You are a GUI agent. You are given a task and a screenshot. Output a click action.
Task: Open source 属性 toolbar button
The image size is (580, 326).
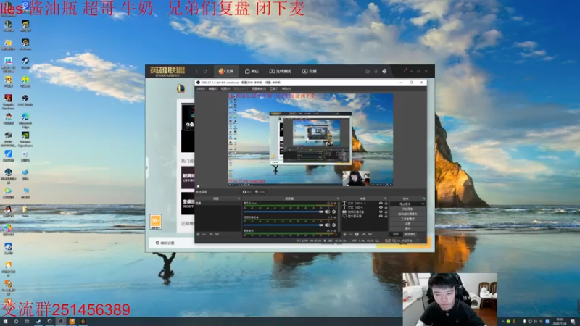247,192
